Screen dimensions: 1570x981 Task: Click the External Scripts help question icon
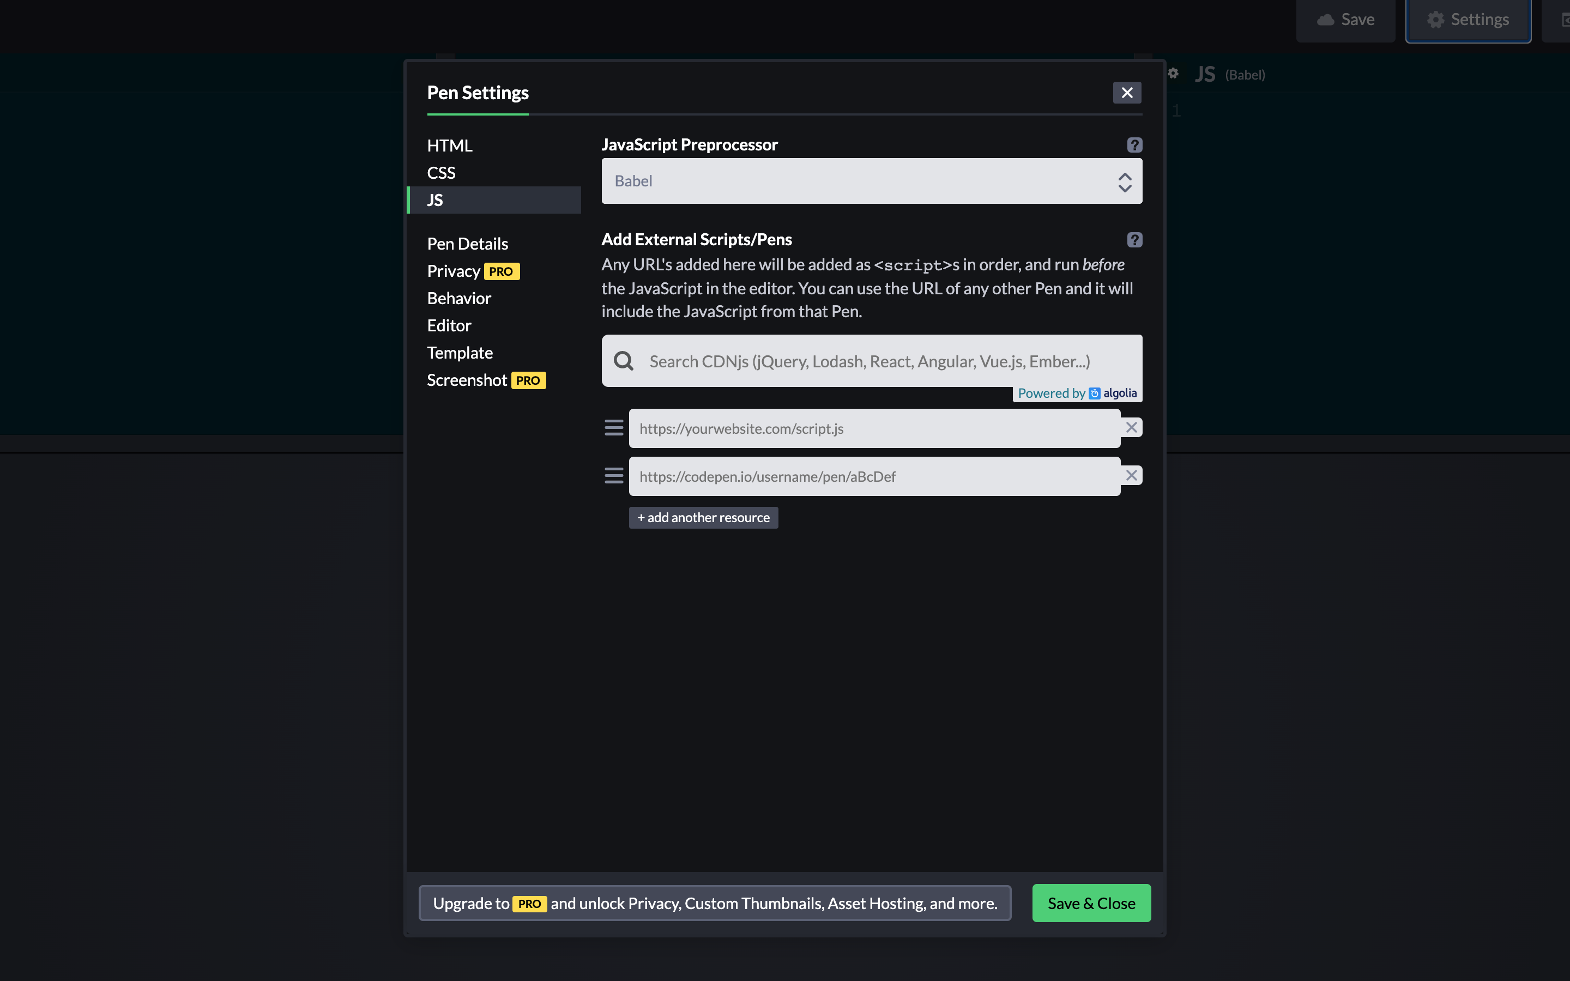[x=1134, y=240]
